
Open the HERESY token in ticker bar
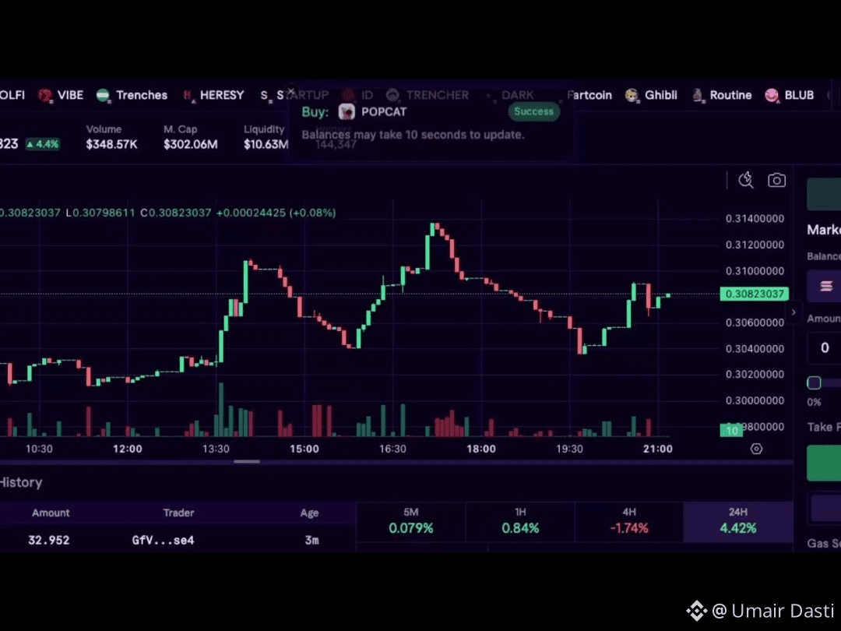pos(213,96)
